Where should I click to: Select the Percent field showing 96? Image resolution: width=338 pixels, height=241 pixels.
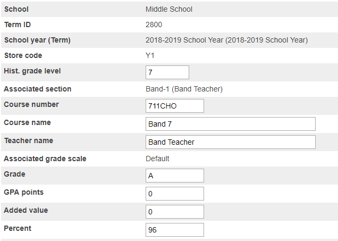click(x=174, y=230)
